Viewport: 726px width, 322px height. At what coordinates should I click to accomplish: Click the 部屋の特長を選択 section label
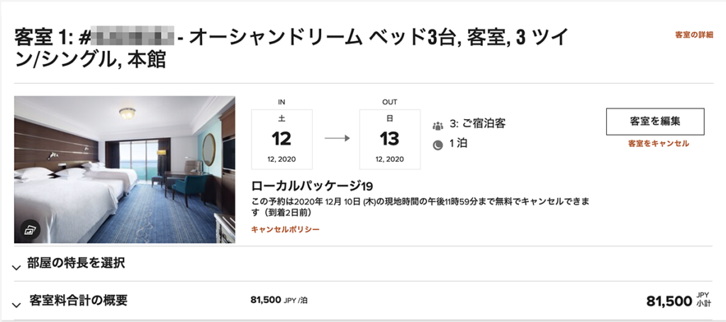76,264
